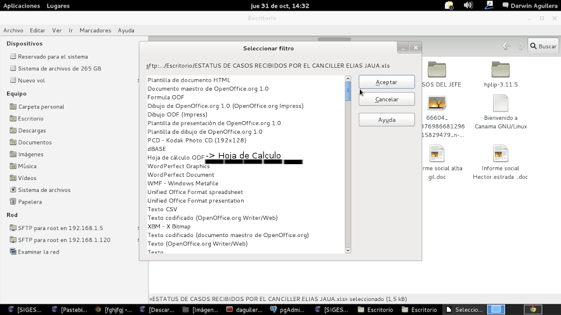This screenshot has height=315, width=561.
Task: Click the filter list scroll up arrow
Action: pos(348,78)
